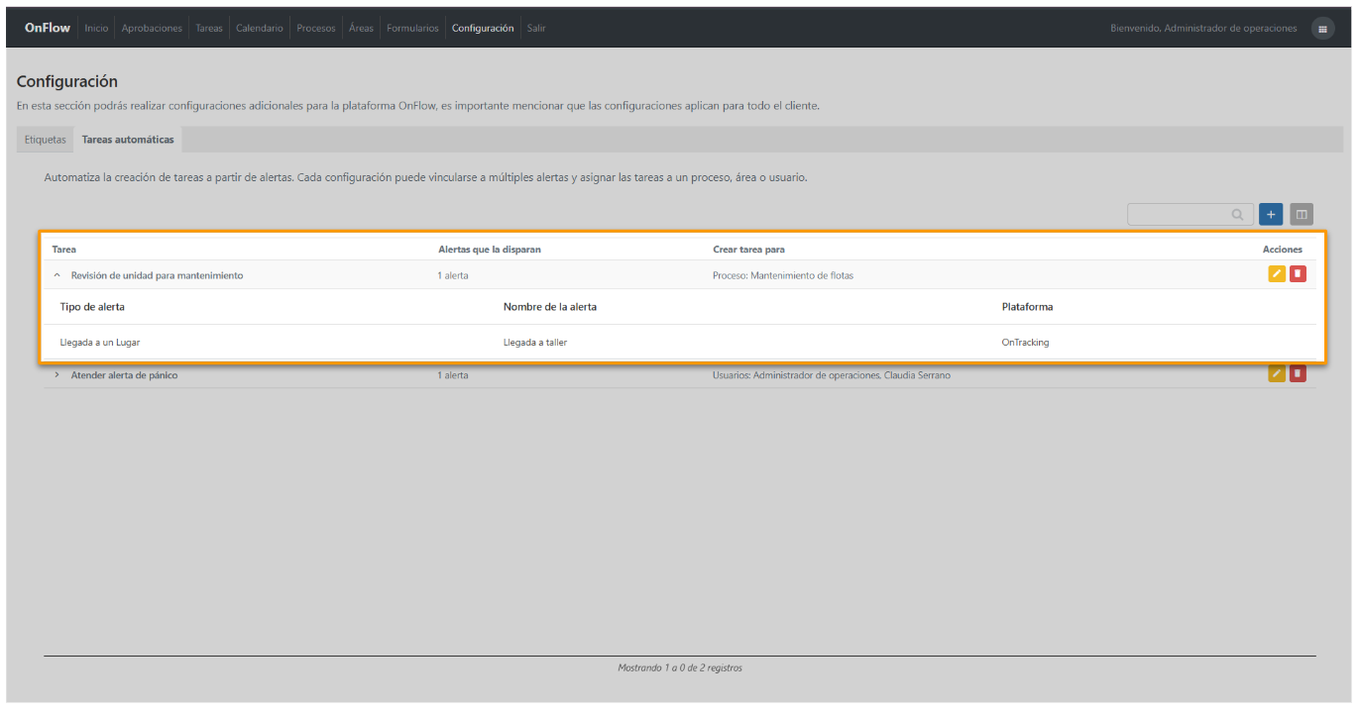Sort by the Tarea column header
This screenshot has height=712, width=1360.
pyautogui.click(x=63, y=250)
